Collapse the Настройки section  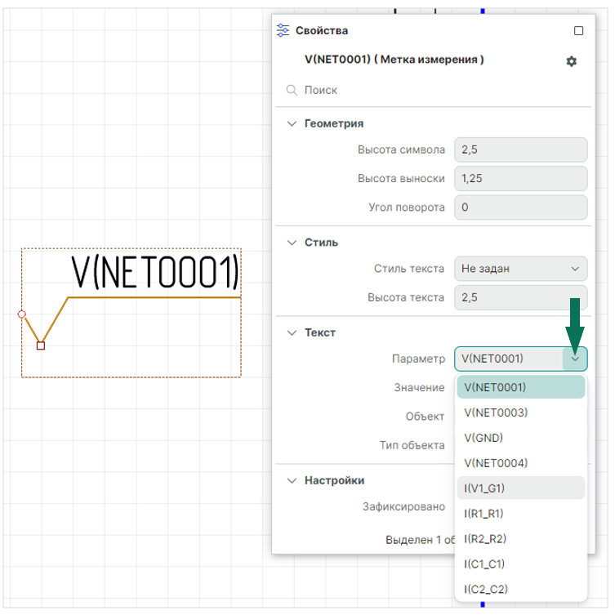[292, 480]
